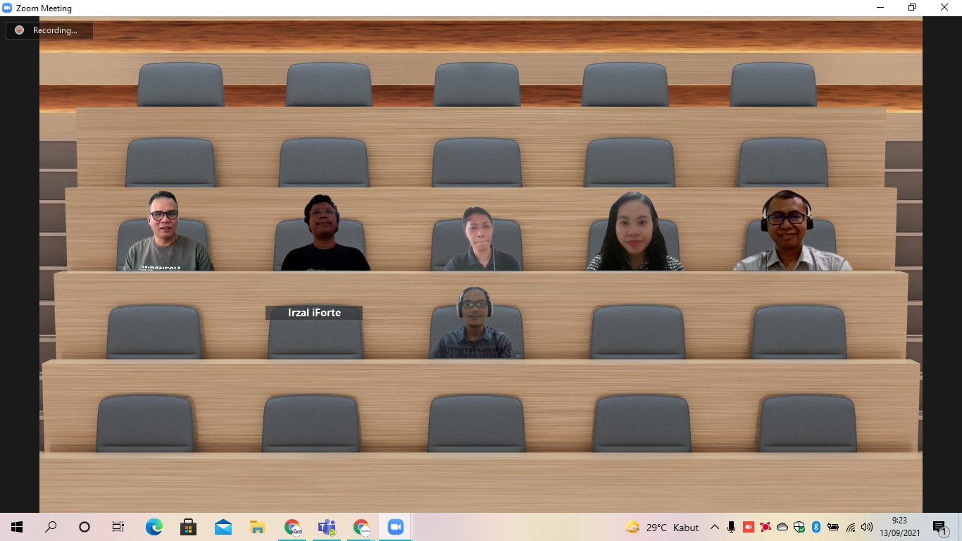Open Microsoft Teams from taskbar
Screen dimensions: 962x541
(x=327, y=527)
